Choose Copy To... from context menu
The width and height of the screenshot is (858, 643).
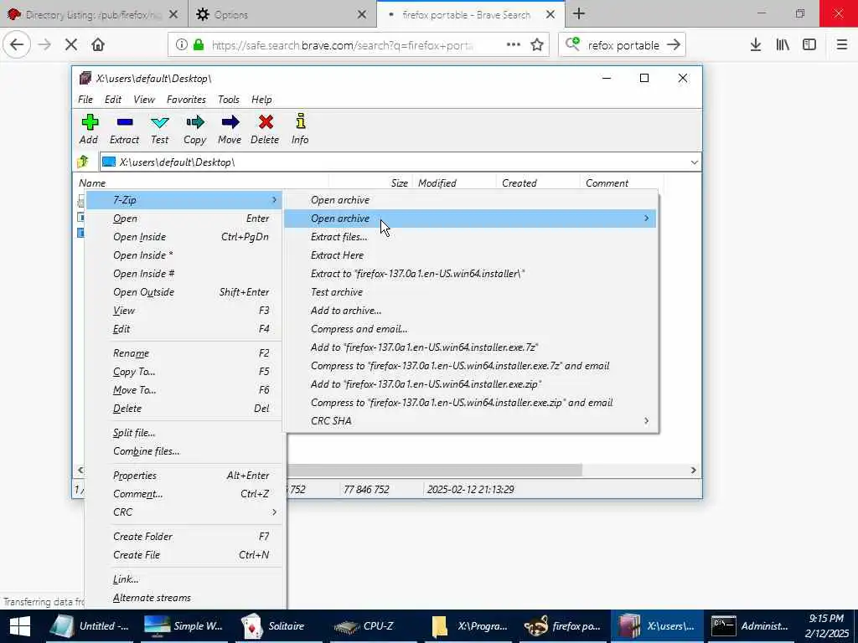pyautogui.click(x=184, y=372)
